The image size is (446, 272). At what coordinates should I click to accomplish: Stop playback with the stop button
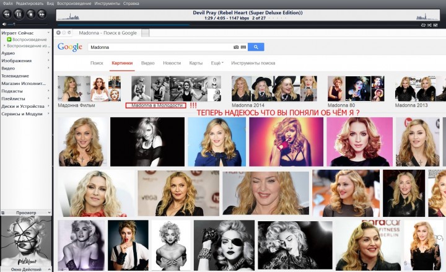pos(30,14)
